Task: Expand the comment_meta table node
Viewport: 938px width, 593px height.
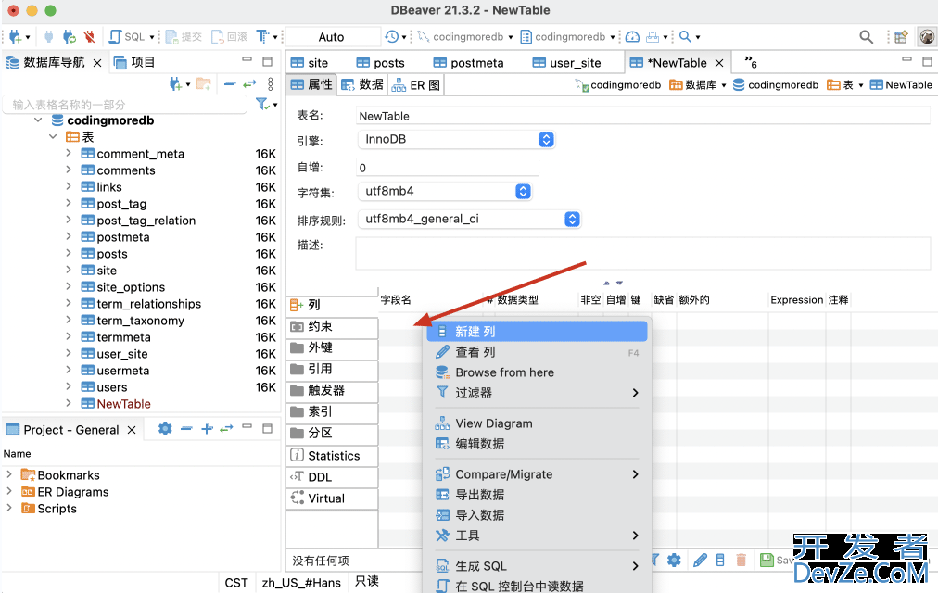Action: [69, 153]
